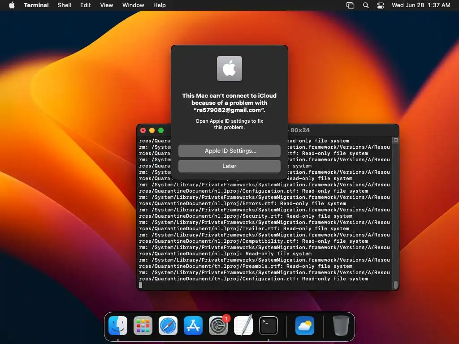The height and width of the screenshot is (344, 459).
Task: Open System Settings with the notification badge
Action: (x=218, y=325)
